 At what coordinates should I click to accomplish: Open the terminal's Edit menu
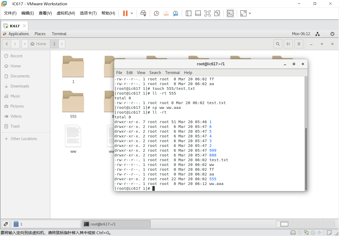(x=130, y=73)
